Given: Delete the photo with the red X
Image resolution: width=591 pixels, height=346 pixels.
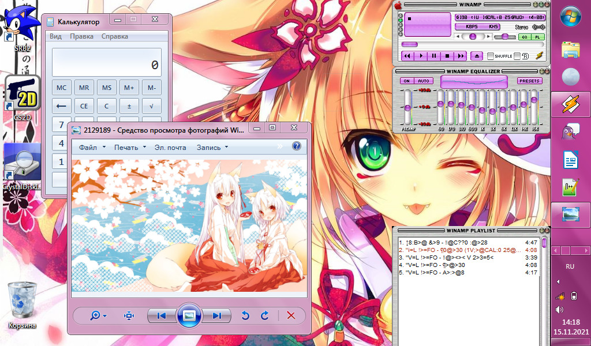Looking at the screenshot, I should pos(291,315).
